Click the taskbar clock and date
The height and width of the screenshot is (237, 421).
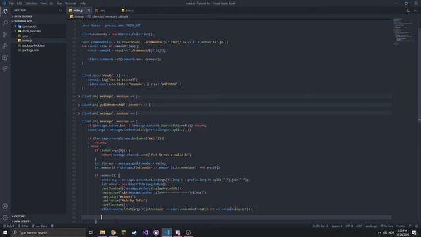coord(402,232)
